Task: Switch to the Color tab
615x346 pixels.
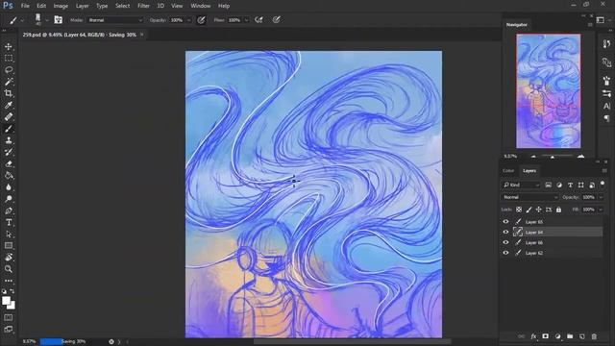Action: click(x=508, y=171)
